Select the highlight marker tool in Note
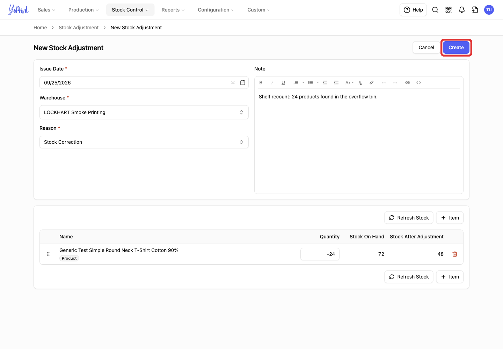Screen dimensions: 503x349 click(371, 83)
